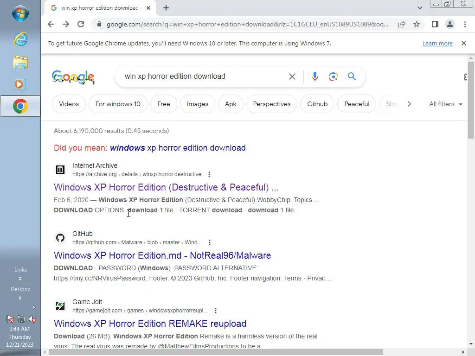This screenshot has height=356, width=475.
Task: Open the clock showing 3:44 AM
Action: click(19, 337)
